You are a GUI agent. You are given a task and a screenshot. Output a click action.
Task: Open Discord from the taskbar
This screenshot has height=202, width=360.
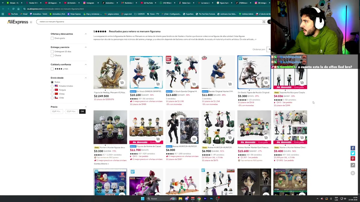(186, 199)
